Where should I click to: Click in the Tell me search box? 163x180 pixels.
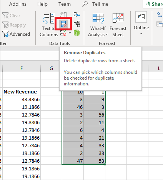(95, 4)
